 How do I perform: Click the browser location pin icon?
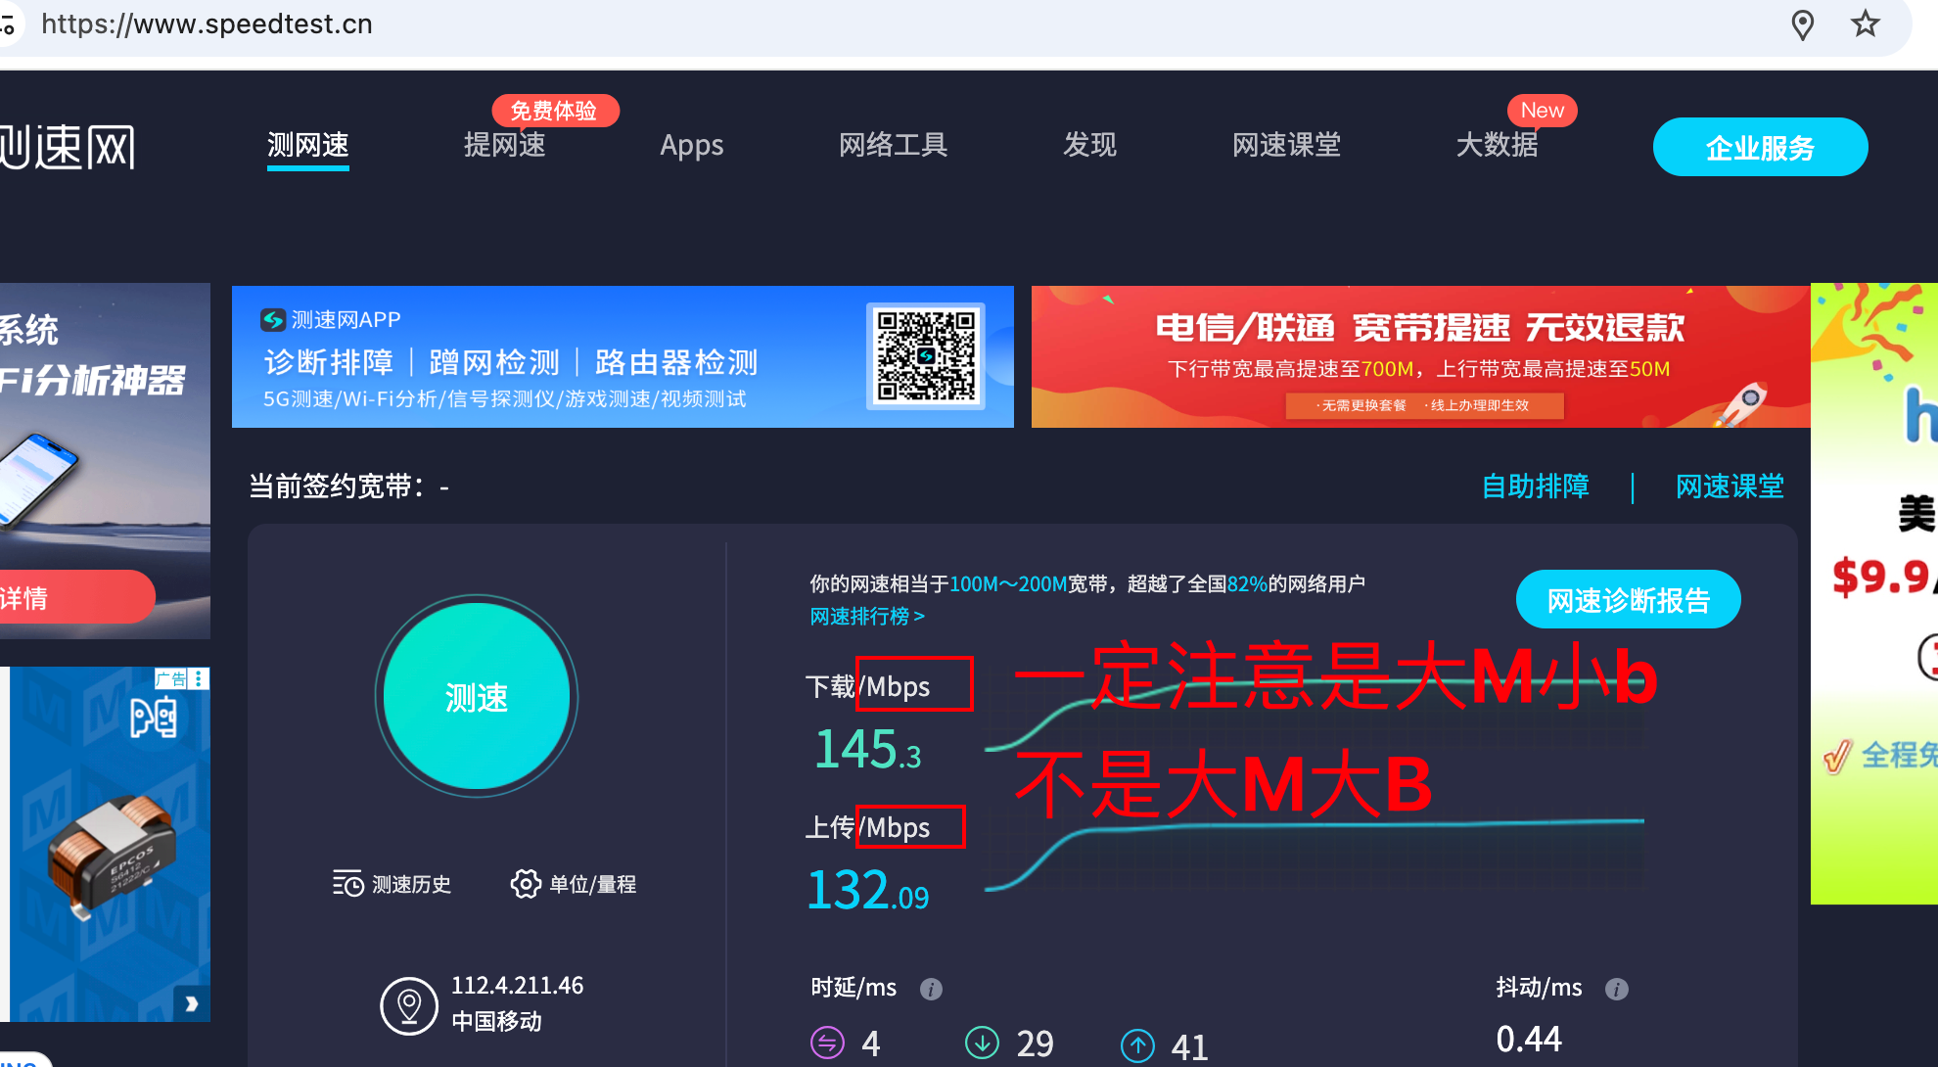pyautogui.click(x=1802, y=24)
